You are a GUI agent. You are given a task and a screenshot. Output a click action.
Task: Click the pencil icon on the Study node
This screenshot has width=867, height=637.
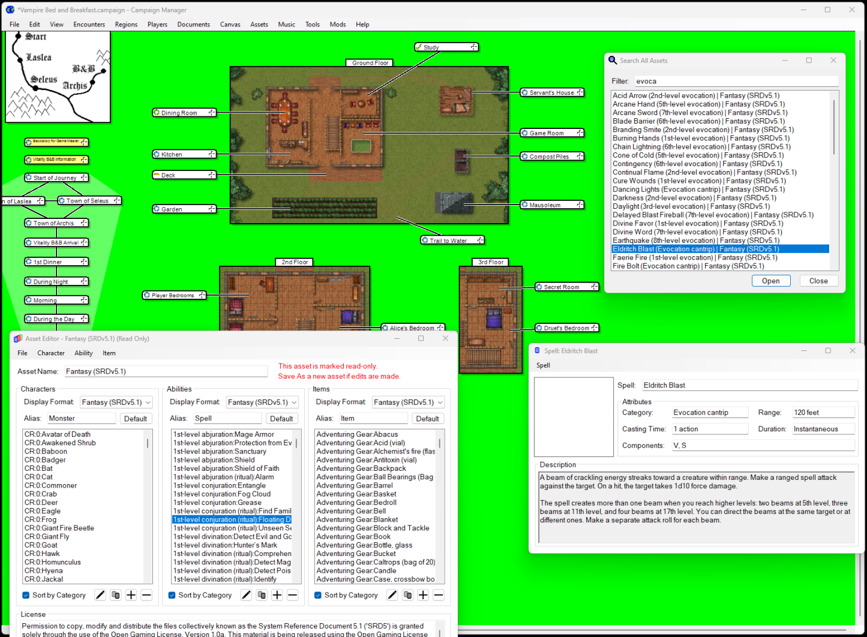(x=419, y=47)
